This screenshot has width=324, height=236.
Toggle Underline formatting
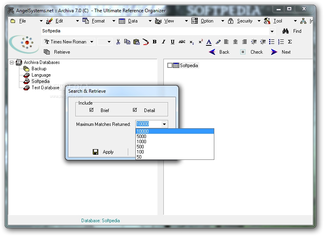point(172,42)
